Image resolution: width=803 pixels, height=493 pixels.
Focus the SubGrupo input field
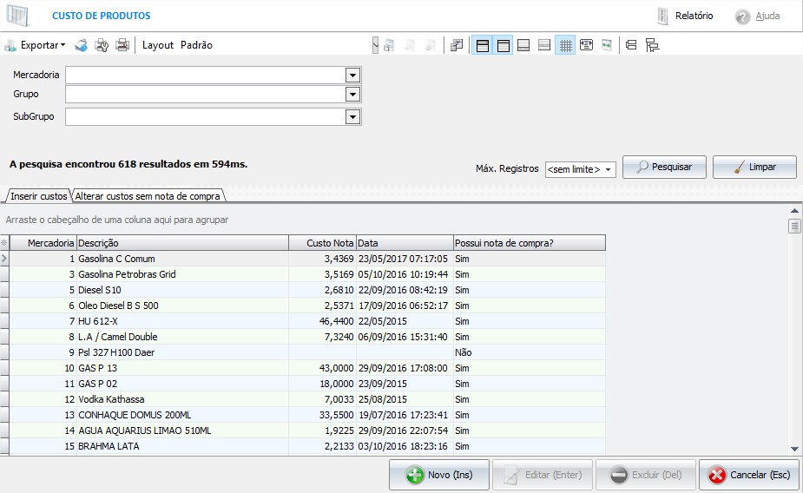pos(206,117)
